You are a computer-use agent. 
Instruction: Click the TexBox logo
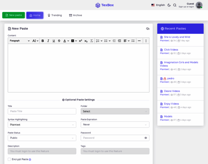(105, 5)
